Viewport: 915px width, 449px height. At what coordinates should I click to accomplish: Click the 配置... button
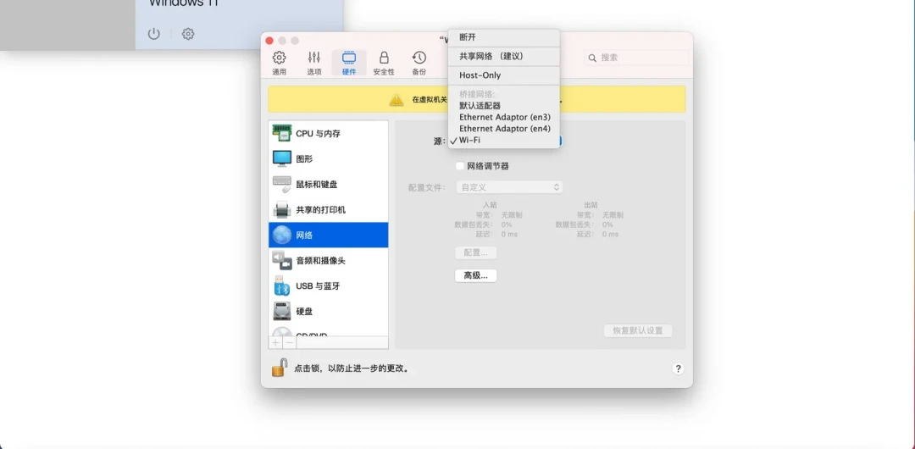click(475, 252)
